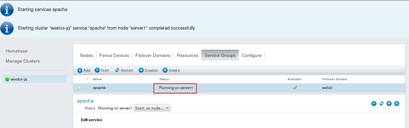Switch to the Nodes tab
This screenshot has width=409, height=128.
pos(87,55)
